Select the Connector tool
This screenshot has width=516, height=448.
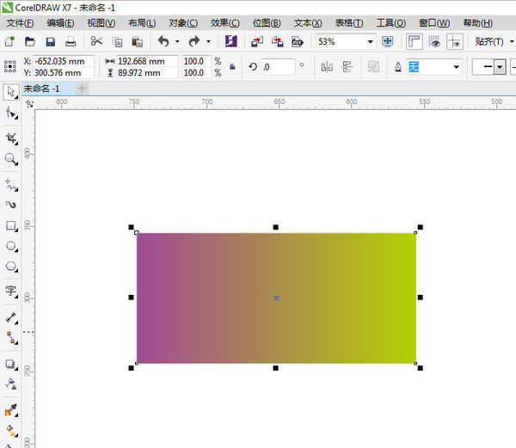tap(11, 338)
